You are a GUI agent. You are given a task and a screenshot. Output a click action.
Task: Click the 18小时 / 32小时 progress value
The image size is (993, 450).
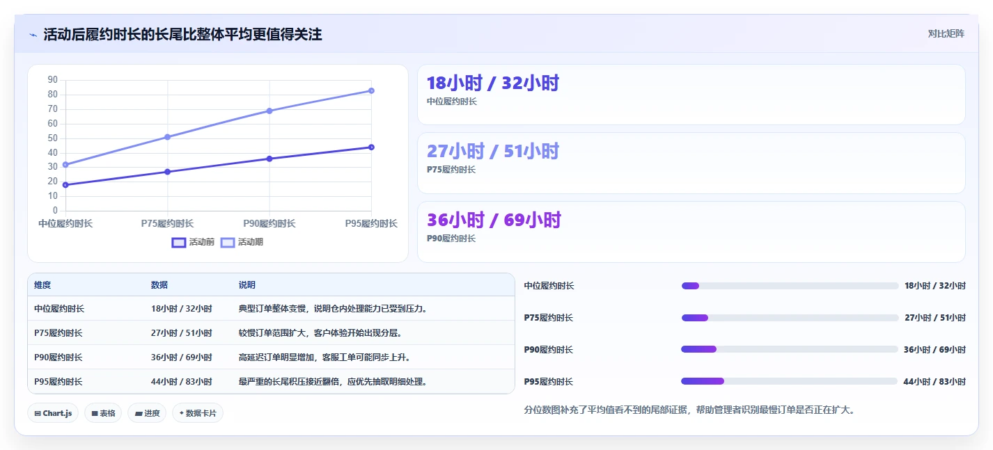pos(935,286)
